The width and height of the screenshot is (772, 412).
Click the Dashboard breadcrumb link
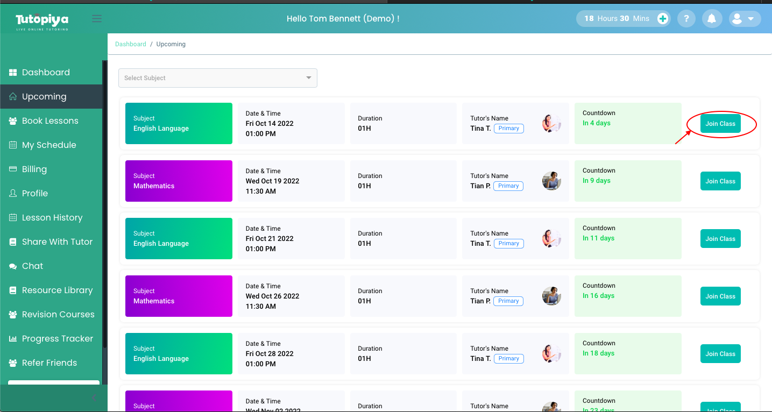pyautogui.click(x=131, y=44)
